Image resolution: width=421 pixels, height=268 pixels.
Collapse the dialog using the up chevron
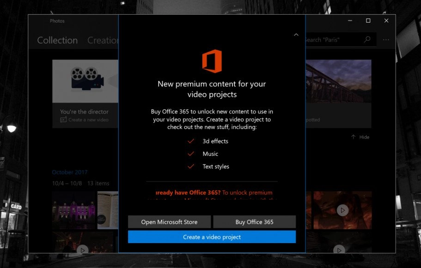click(x=296, y=35)
